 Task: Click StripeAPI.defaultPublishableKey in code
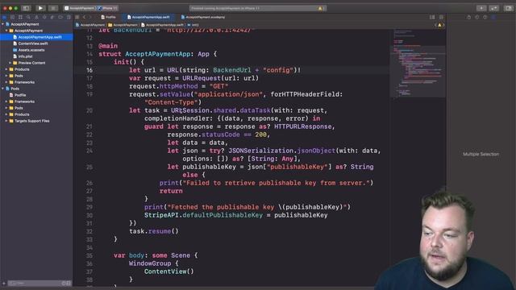click(203, 215)
